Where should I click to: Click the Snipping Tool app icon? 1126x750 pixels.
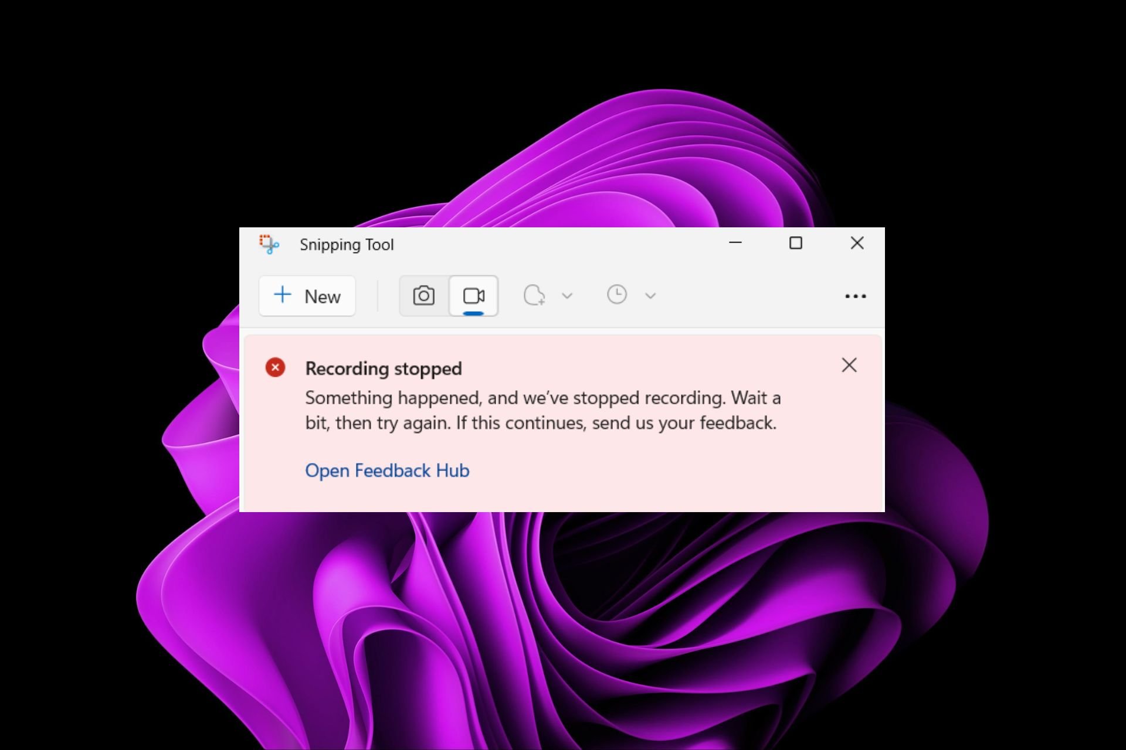pos(269,244)
